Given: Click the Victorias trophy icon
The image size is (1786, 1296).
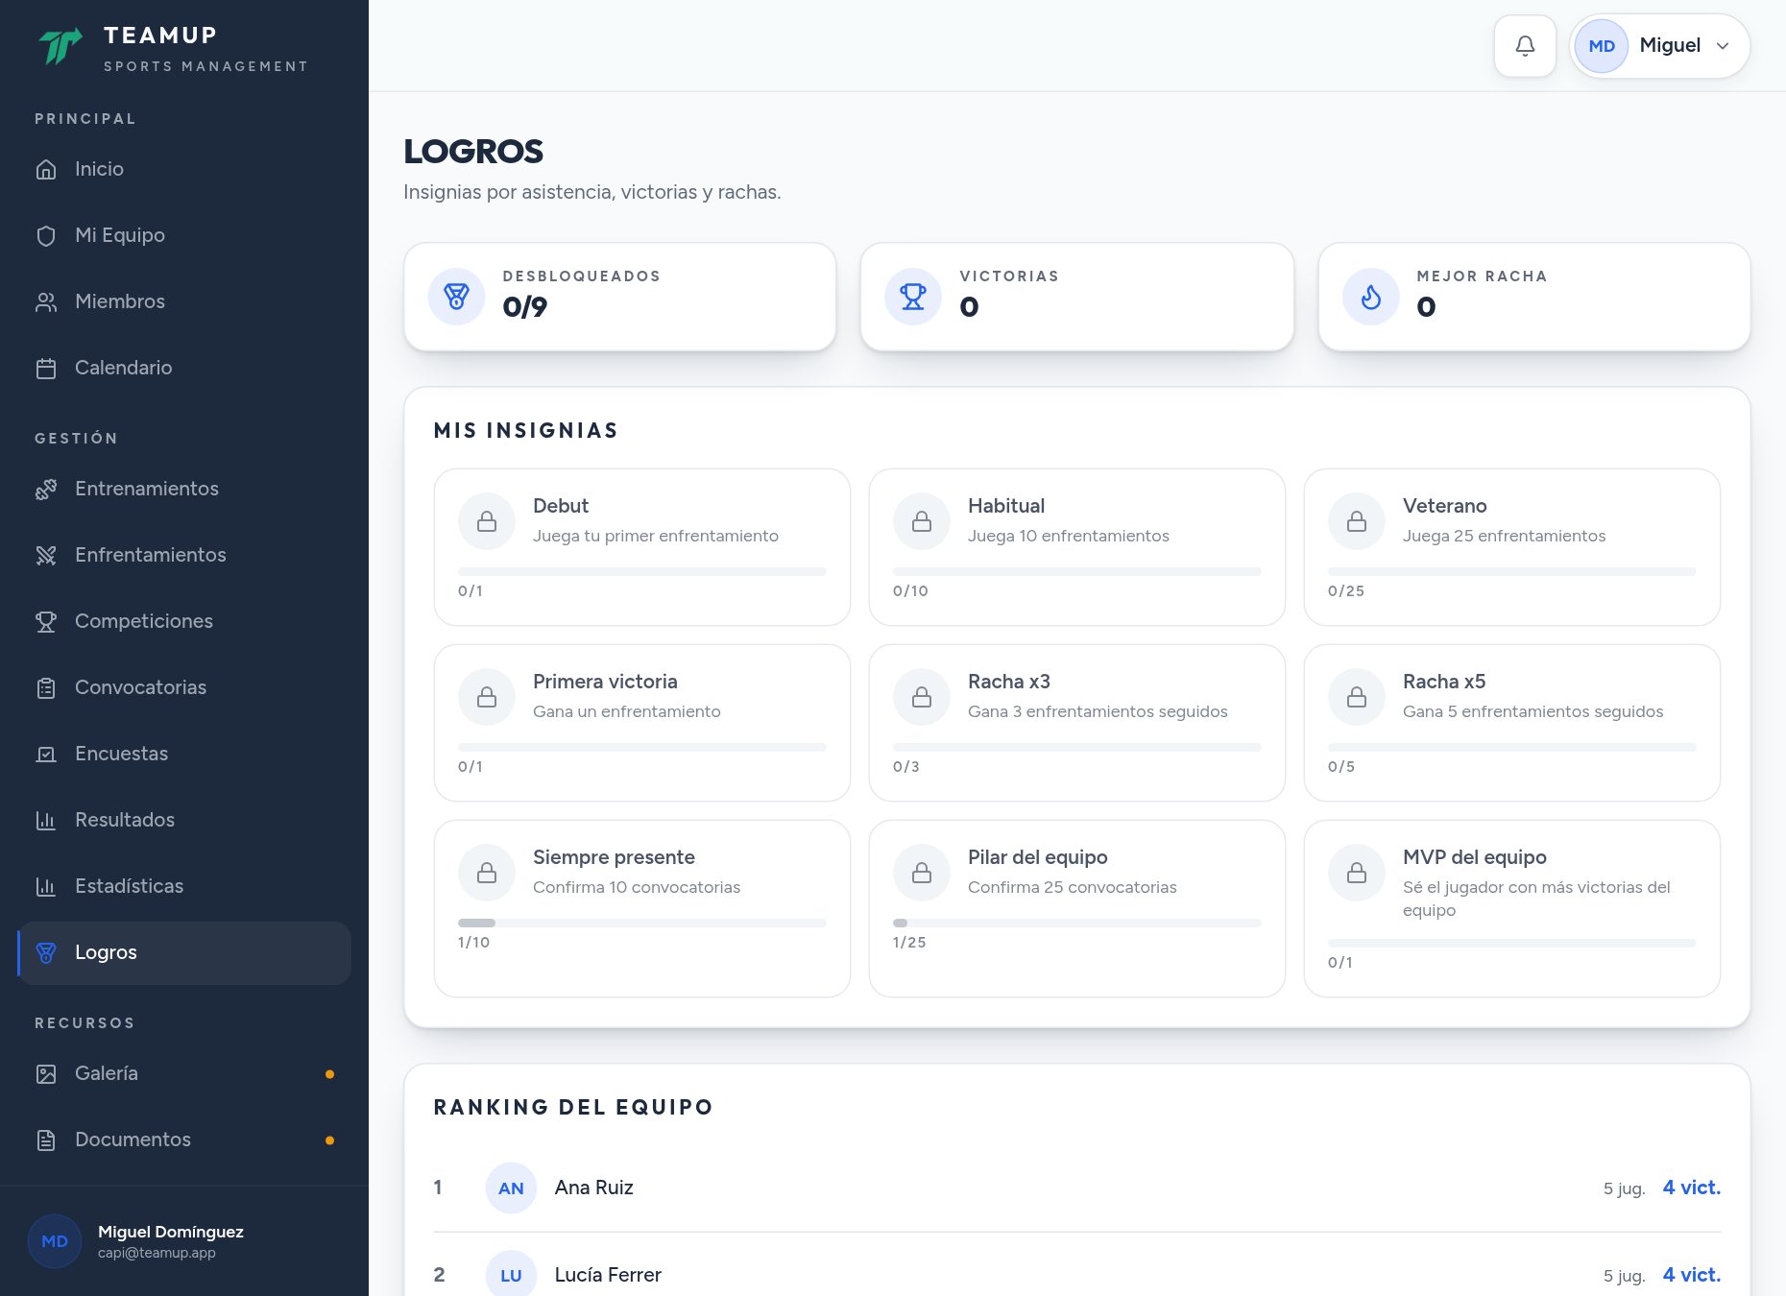Looking at the screenshot, I should (913, 297).
